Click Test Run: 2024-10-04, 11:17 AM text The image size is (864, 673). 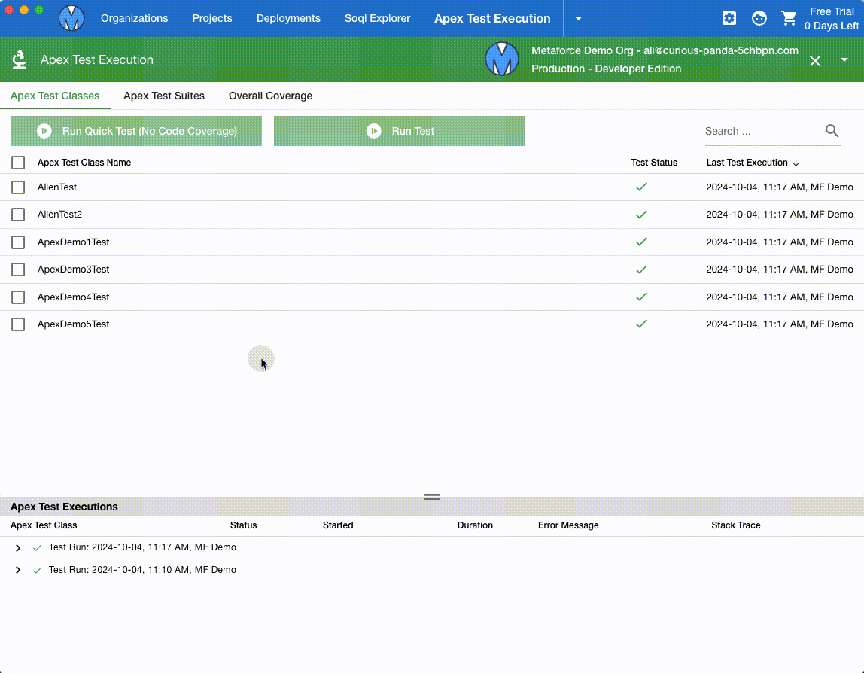[x=142, y=547]
